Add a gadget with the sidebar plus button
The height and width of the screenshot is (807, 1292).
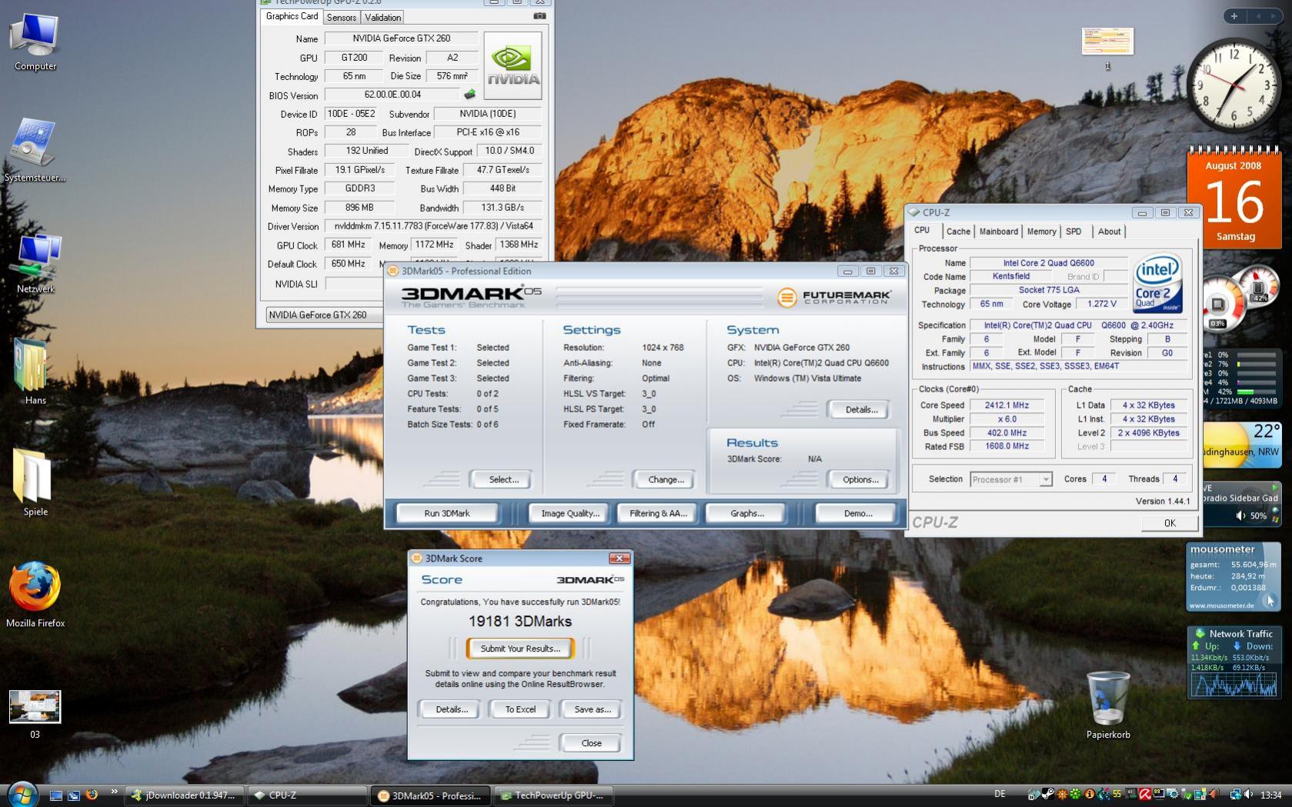coord(1234,16)
